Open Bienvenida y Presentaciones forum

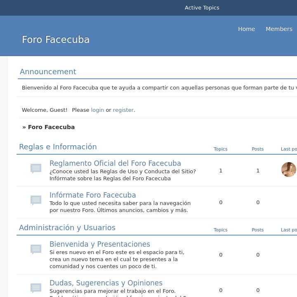coord(100,244)
